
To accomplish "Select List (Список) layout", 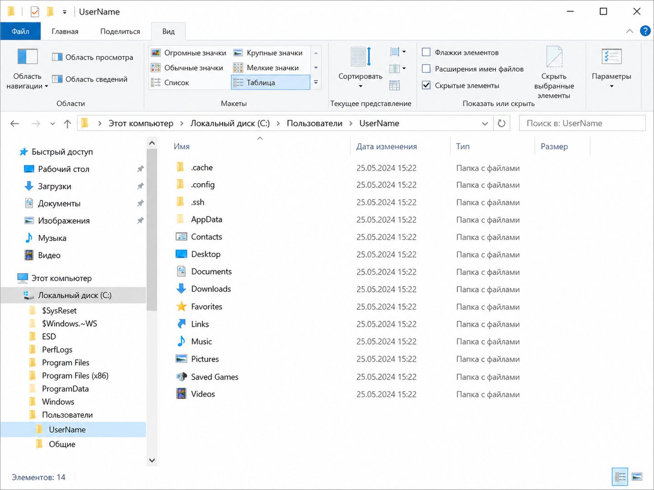I will (x=170, y=83).
